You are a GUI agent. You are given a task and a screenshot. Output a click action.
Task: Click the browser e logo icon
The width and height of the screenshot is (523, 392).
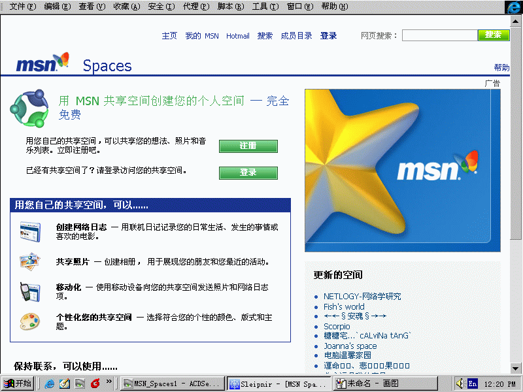click(x=514, y=7)
